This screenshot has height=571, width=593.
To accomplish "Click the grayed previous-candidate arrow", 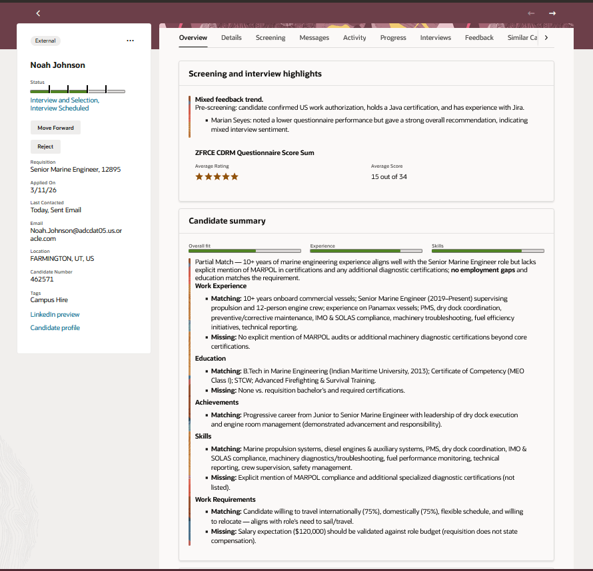I will click(x=531, y=13).
